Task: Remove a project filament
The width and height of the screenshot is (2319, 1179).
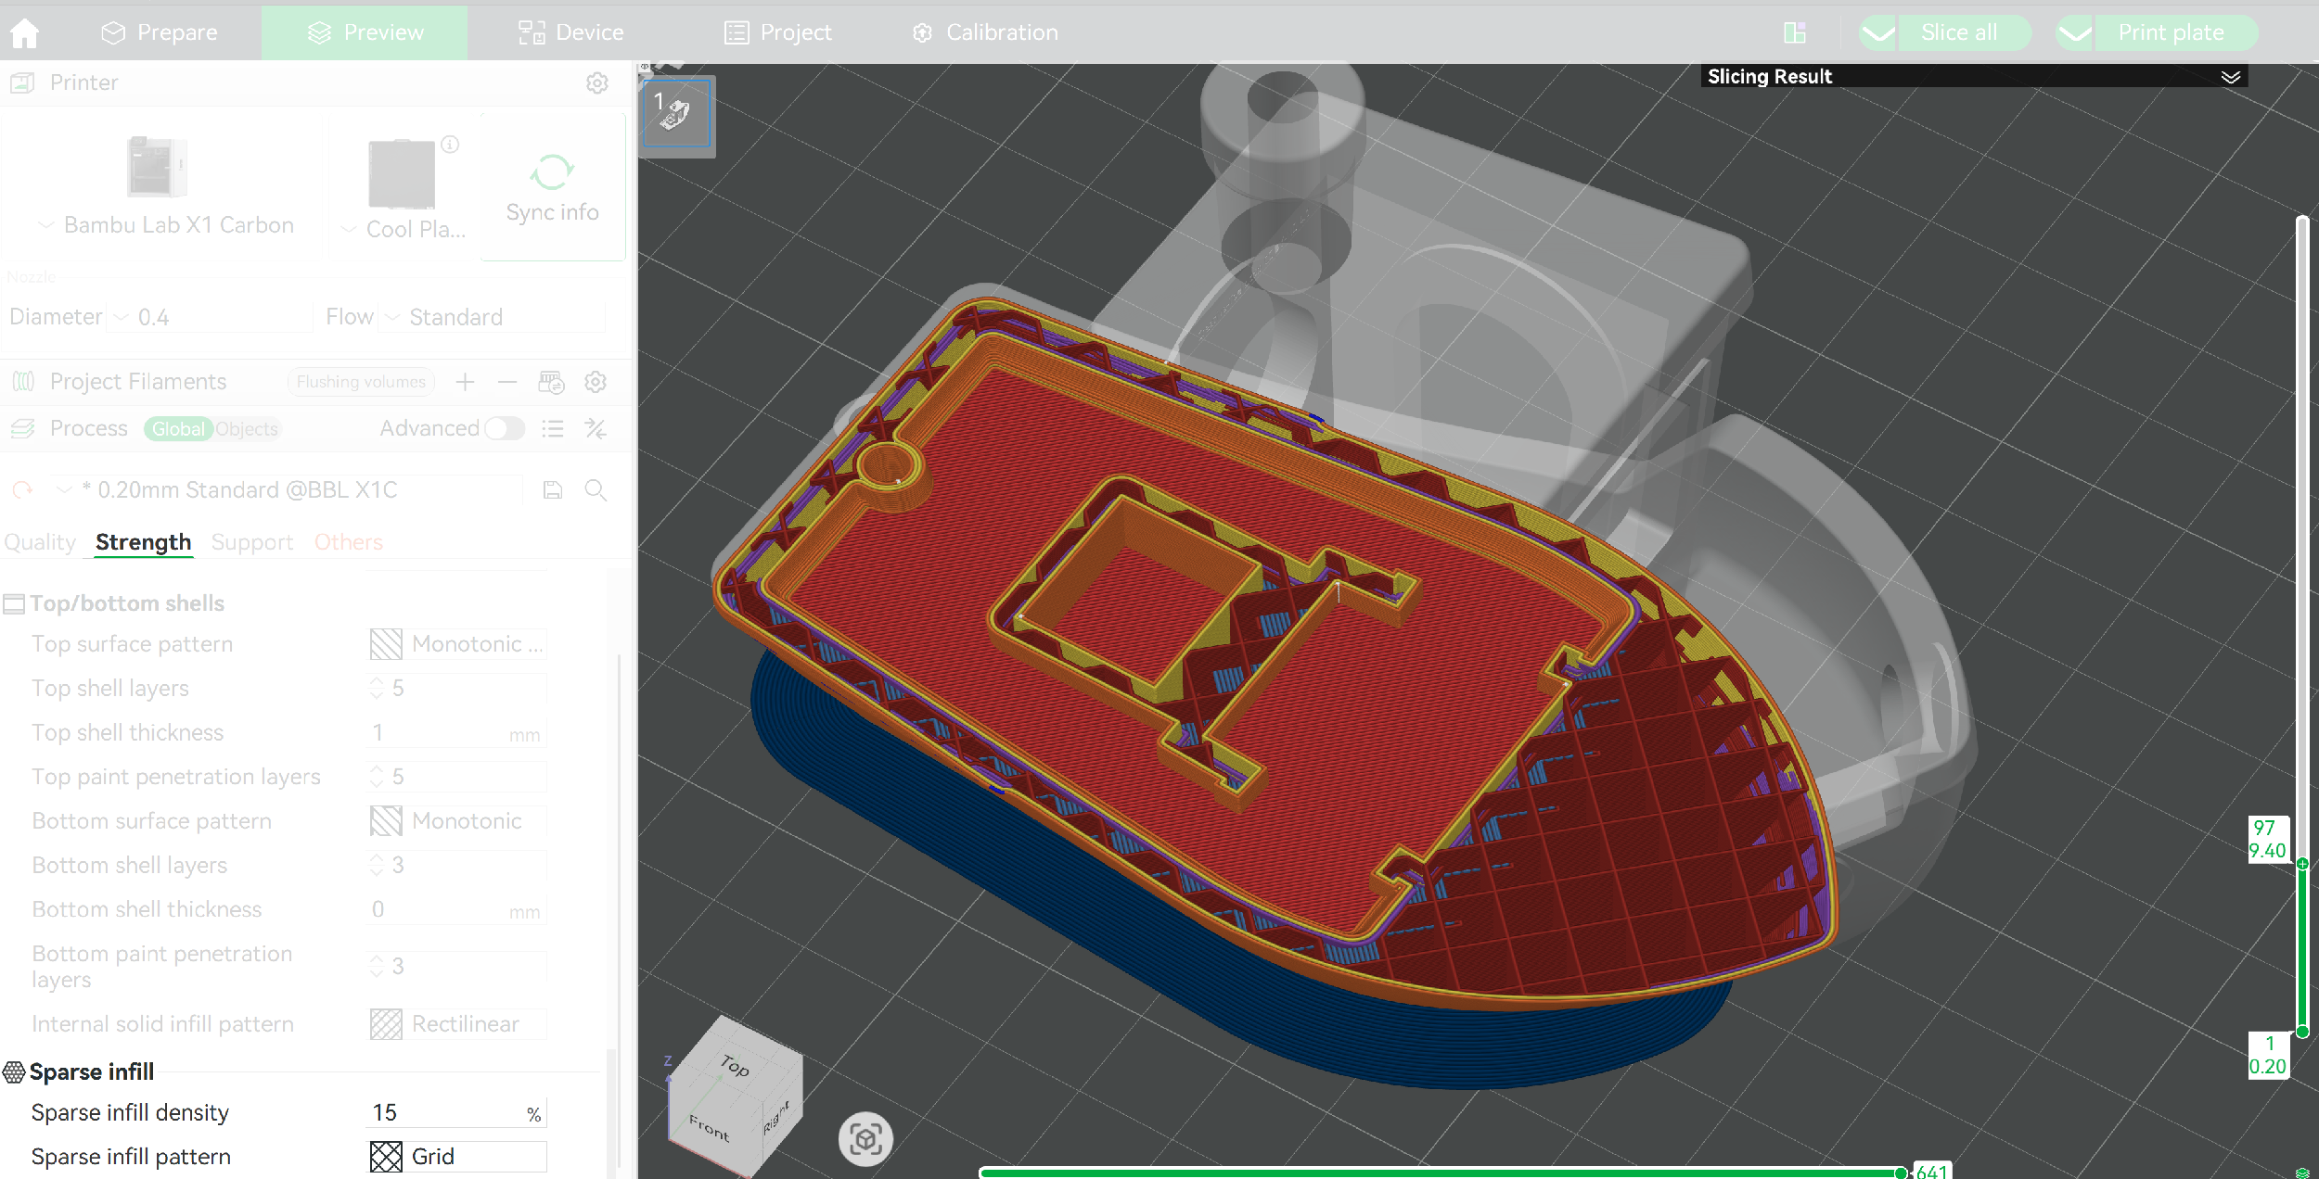Action: [506, 382]
